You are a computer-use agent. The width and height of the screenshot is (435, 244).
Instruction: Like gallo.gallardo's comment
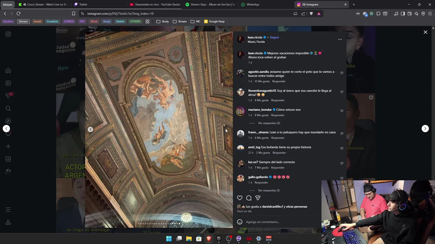342,178
